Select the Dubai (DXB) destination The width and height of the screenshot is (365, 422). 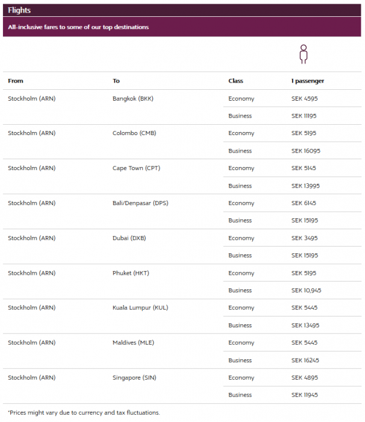tap(129, 238)
